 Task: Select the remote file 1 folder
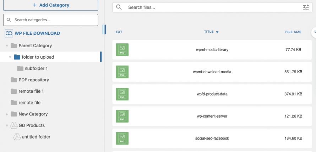[x=31, y=91]
